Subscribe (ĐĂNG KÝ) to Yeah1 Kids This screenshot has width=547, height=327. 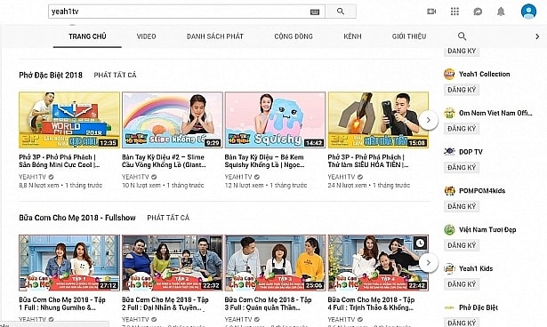tap(462, 284)
